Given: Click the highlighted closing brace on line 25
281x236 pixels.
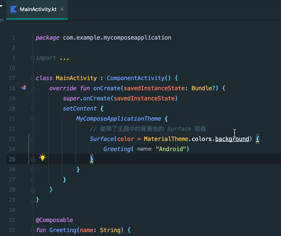Looking at the screenshot, I should point(92,159).
